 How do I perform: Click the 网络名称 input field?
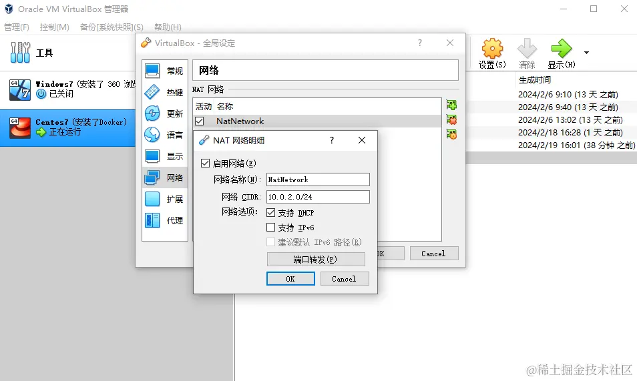click(318, 179)
